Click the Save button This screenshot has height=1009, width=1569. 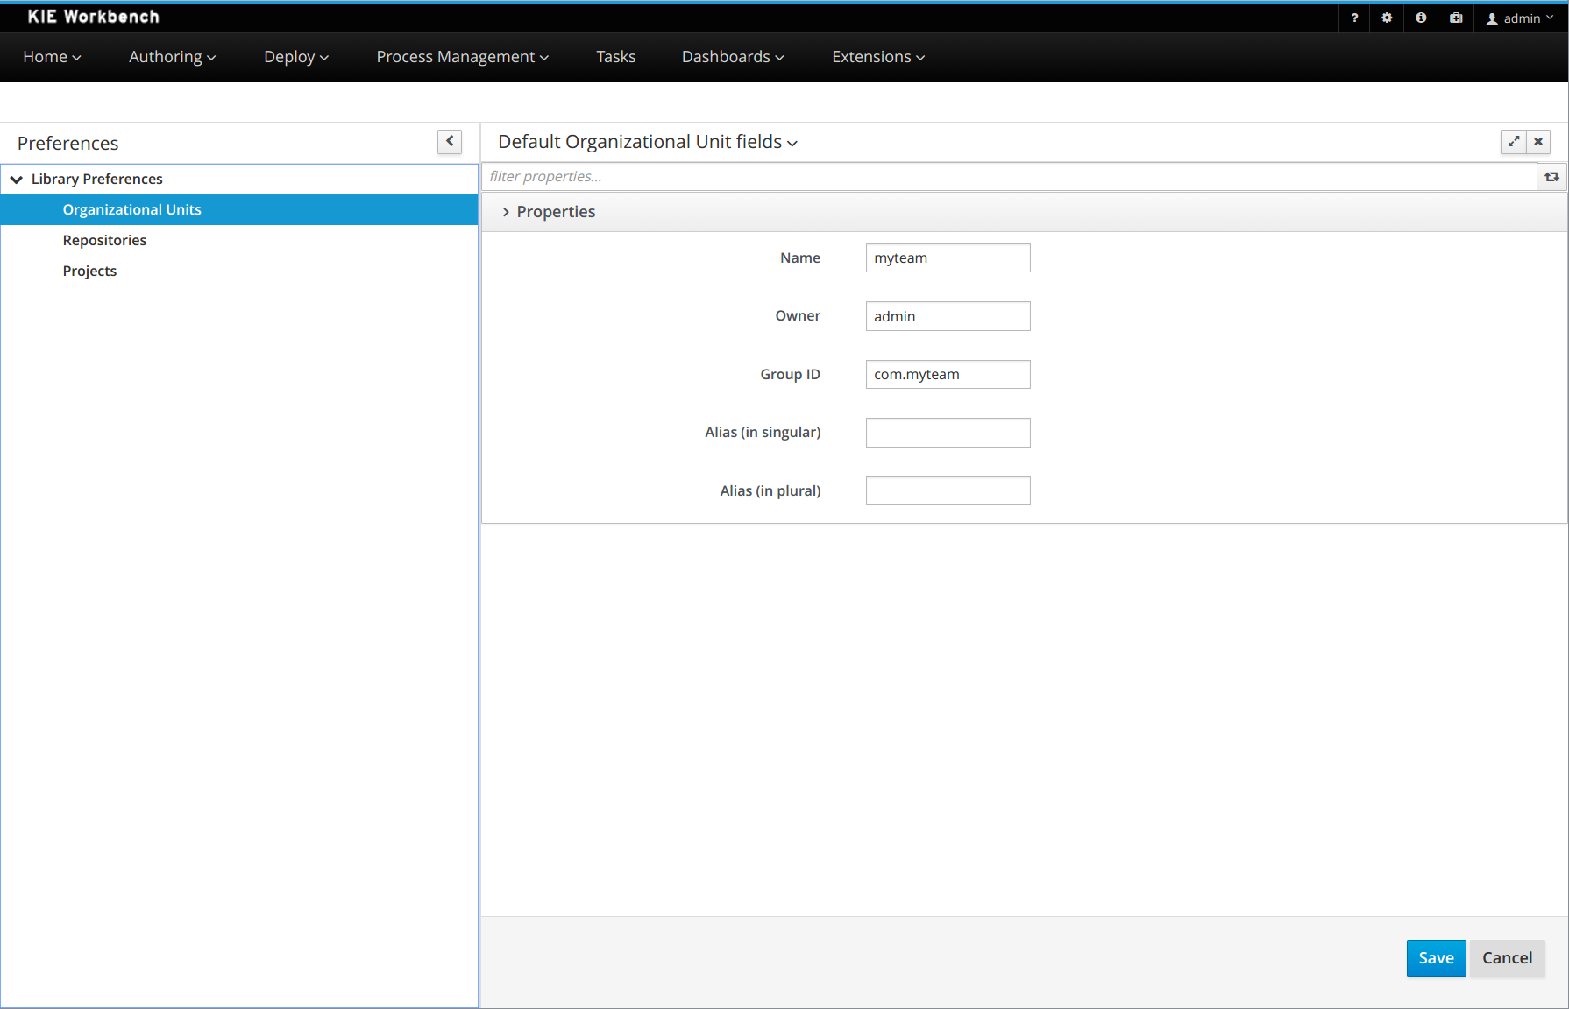1436,958
